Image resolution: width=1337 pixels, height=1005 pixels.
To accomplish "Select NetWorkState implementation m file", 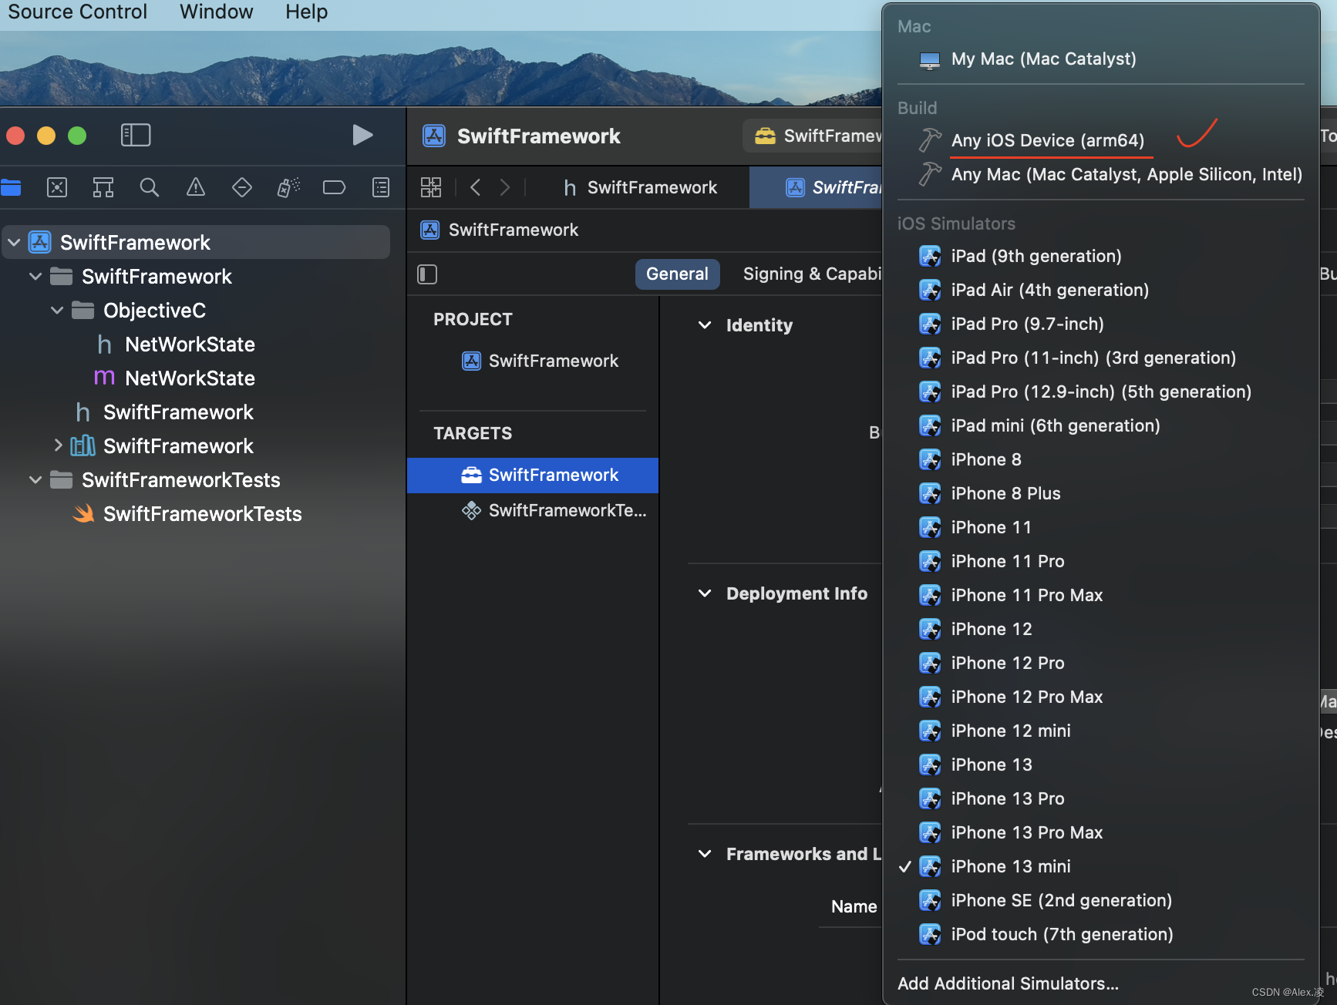I will (x=190, y=378).
